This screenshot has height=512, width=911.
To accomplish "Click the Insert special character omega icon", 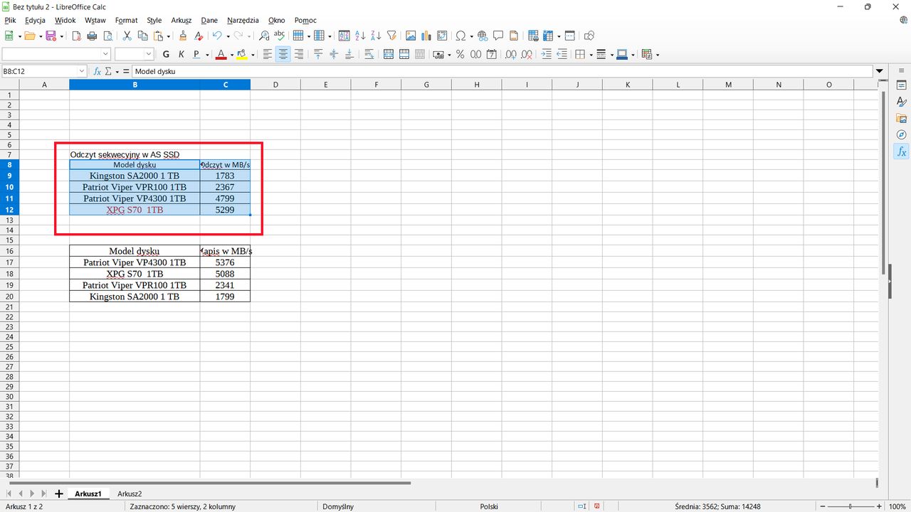I will tap(460, 36).
